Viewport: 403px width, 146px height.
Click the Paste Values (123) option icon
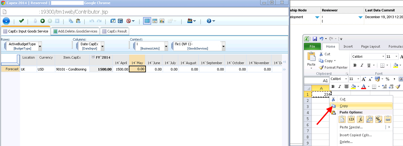click(x=351, y=119)
